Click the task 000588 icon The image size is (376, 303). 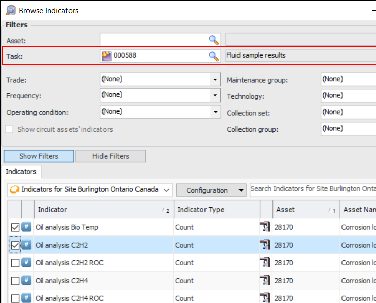(x=107, y=56)
